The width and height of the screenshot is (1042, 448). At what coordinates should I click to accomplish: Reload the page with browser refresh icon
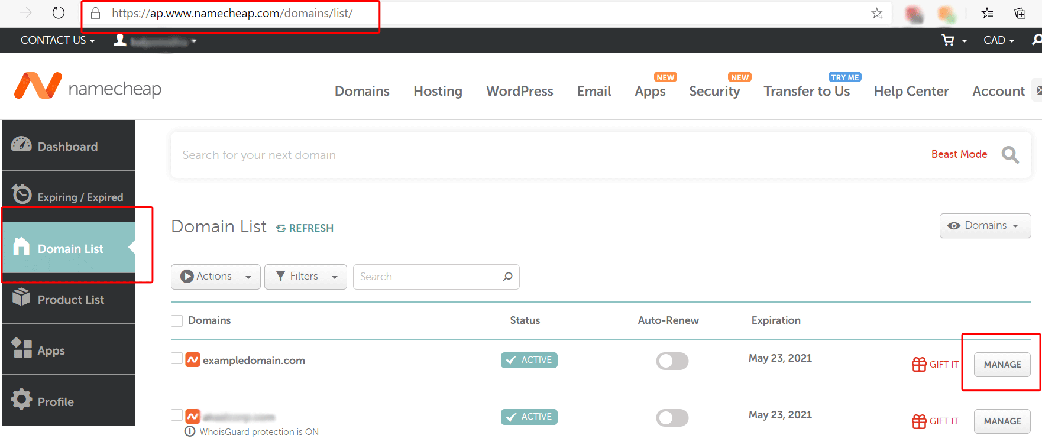(x=58, y=12)
